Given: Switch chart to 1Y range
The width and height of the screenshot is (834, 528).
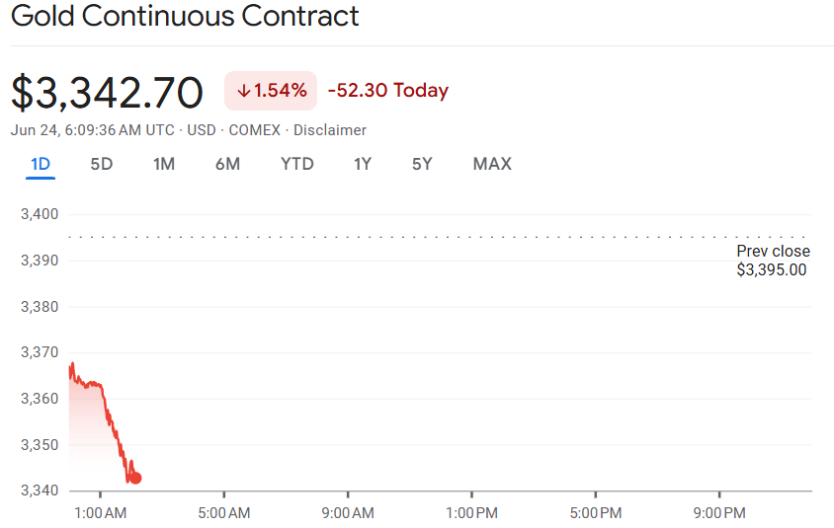Looking at the screenshot, I should 363,164.
